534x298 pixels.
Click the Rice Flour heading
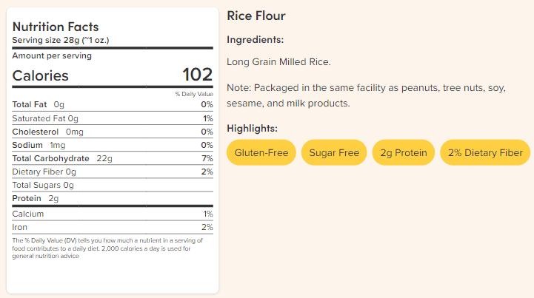coord(256,16)
